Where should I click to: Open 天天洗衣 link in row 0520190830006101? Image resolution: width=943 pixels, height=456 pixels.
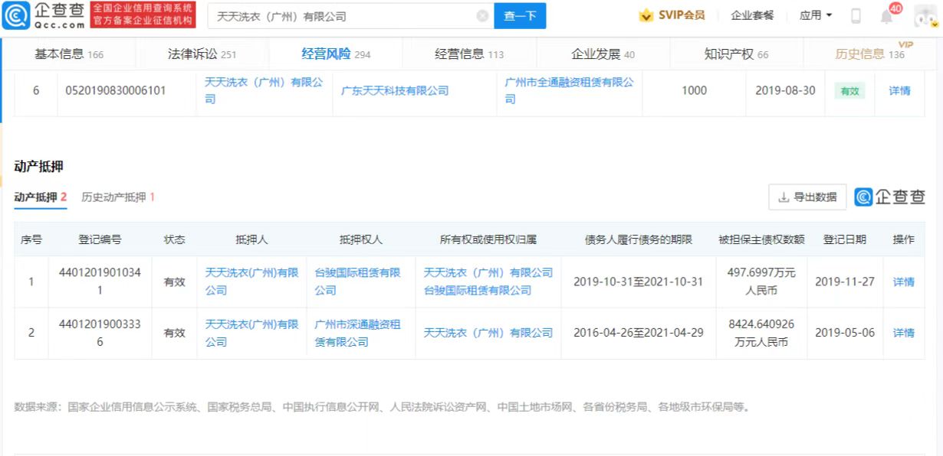(264, 90)
